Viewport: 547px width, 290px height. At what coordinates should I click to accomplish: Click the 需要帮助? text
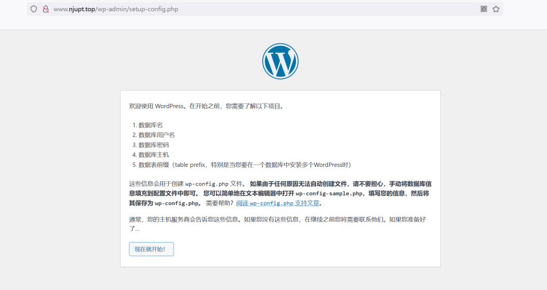220,203
